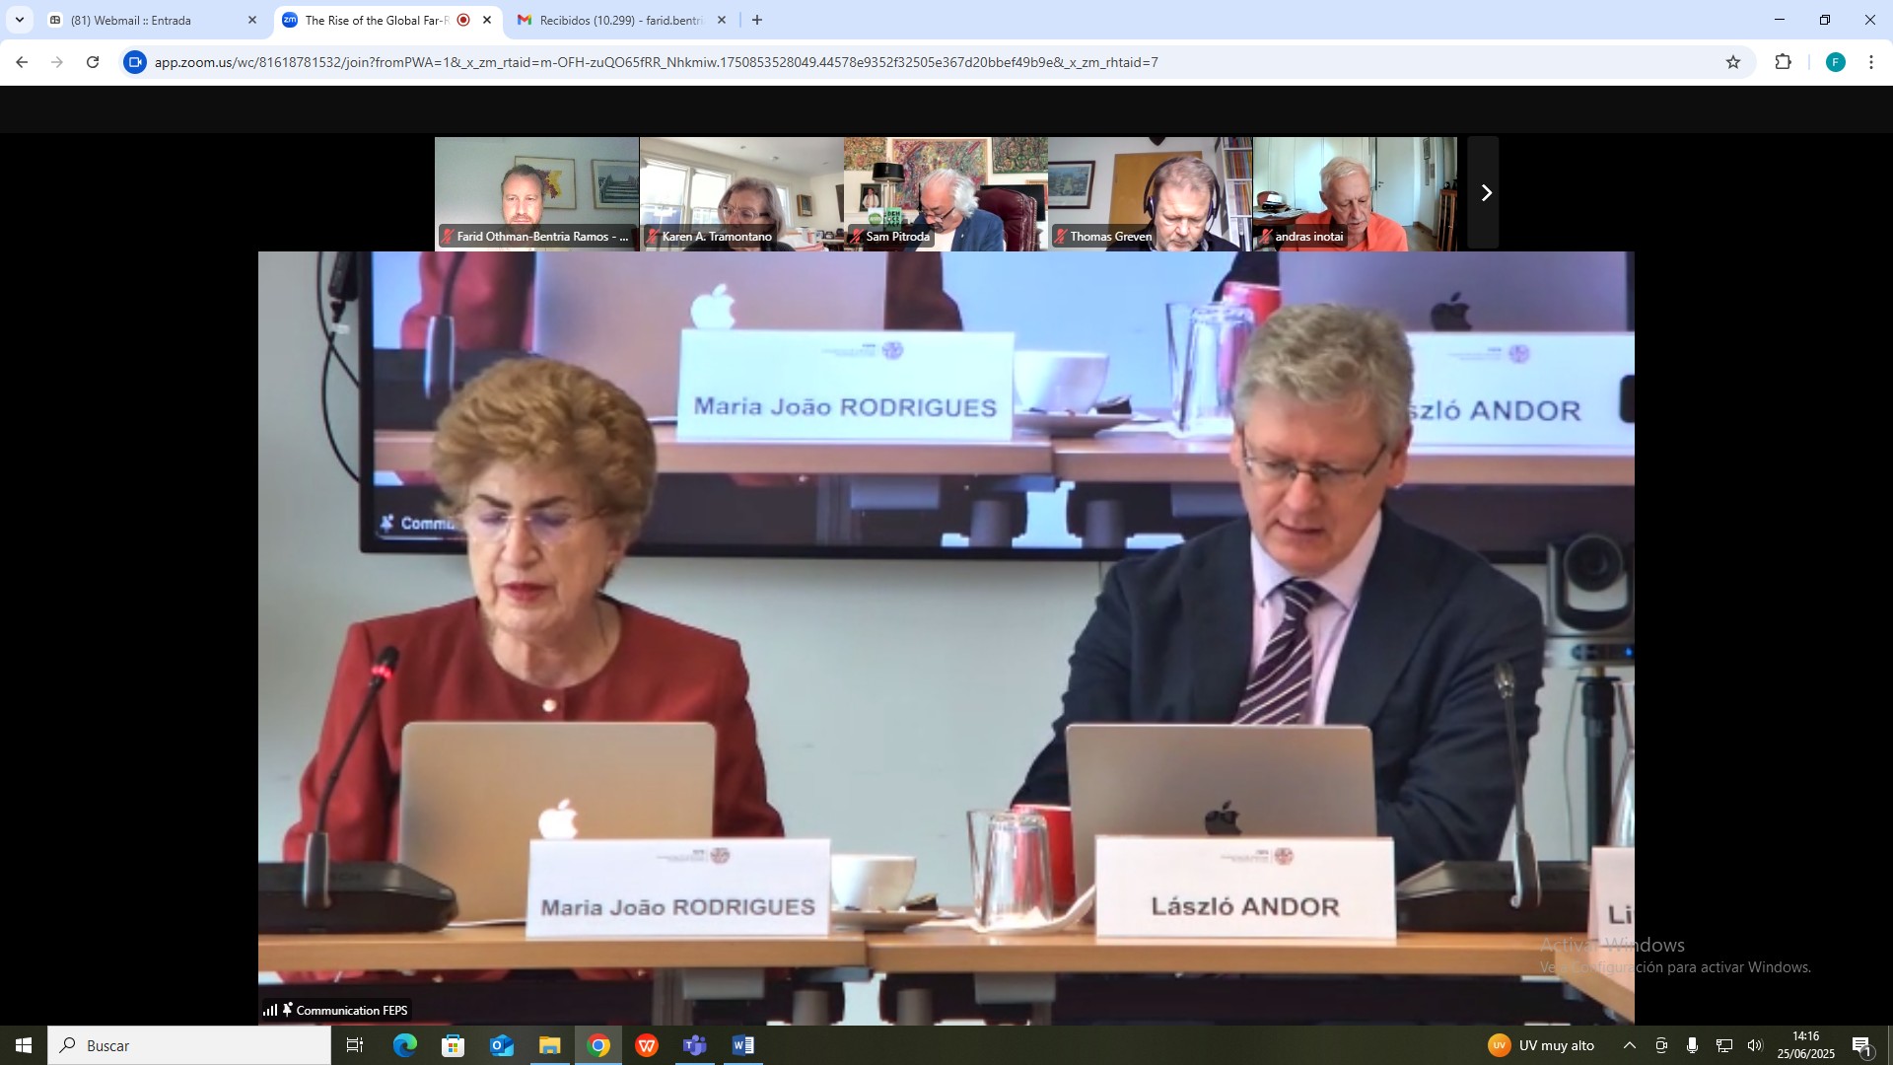Open Chrome extensions puzzle icon
The height and width of the screenshot is (1065, 1893).
[x=1783, y=62]
